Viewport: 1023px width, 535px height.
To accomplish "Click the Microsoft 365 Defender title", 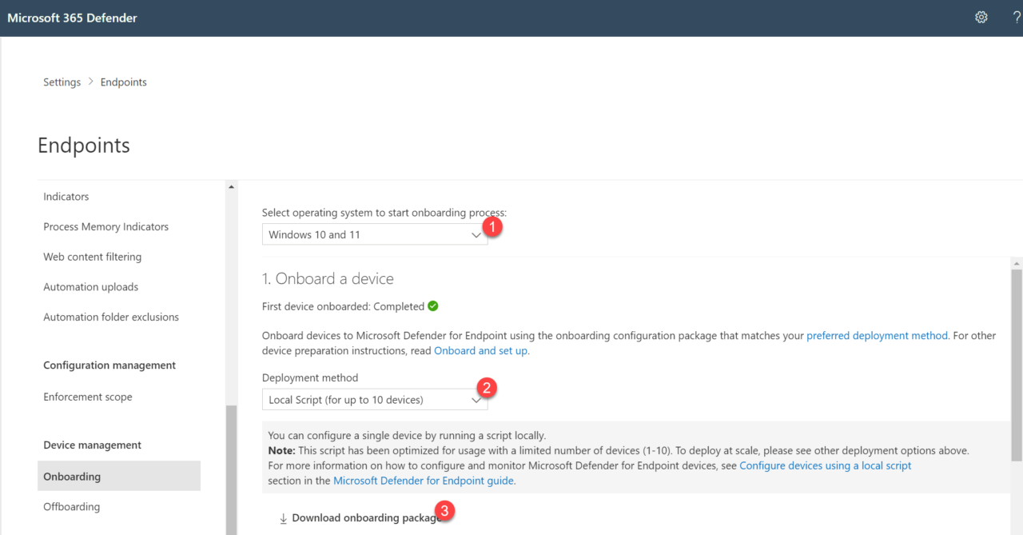I will pyautogui.click(x=73, y=18).
